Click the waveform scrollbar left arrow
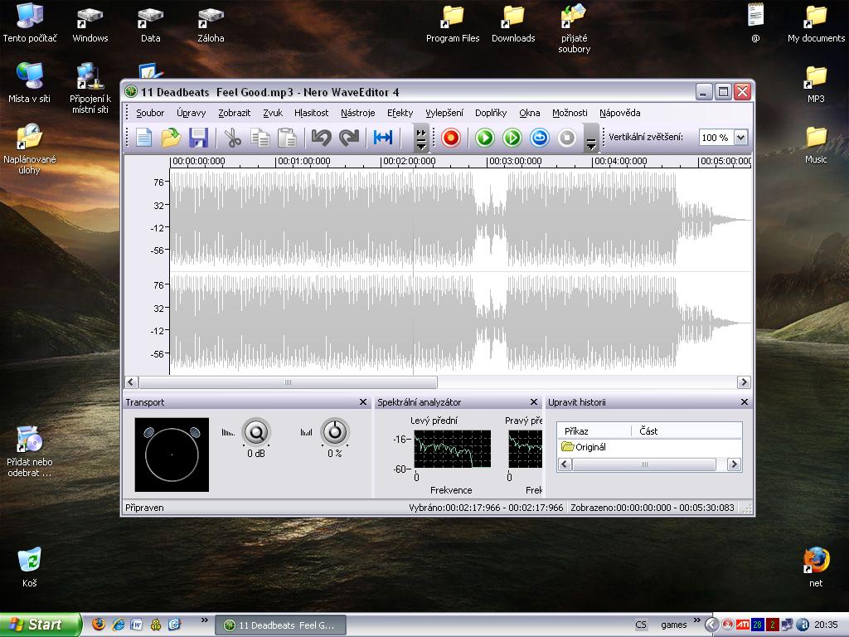Viewport: 849px width, 637px height. tap(132, 382)
